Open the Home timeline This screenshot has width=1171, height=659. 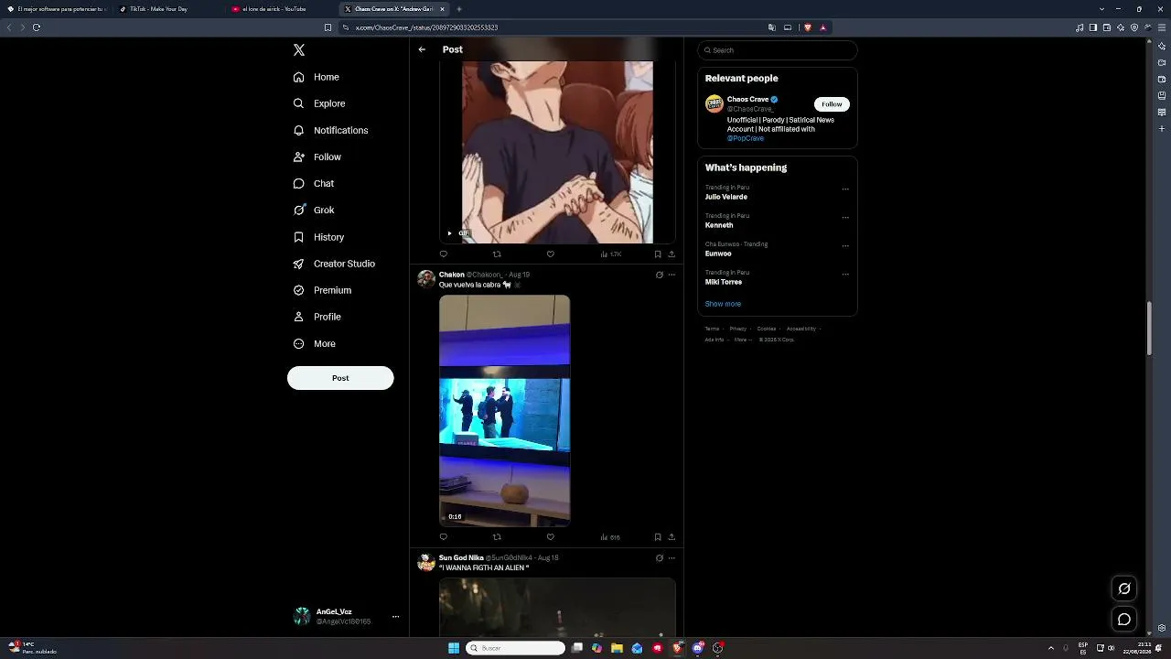click(x=317, y=77)
